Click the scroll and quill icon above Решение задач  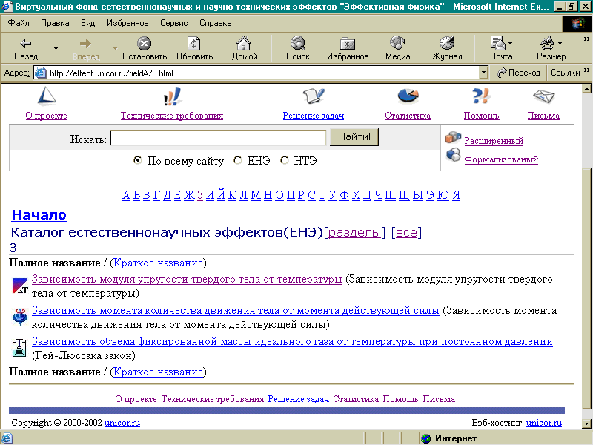tap(314, 96)
